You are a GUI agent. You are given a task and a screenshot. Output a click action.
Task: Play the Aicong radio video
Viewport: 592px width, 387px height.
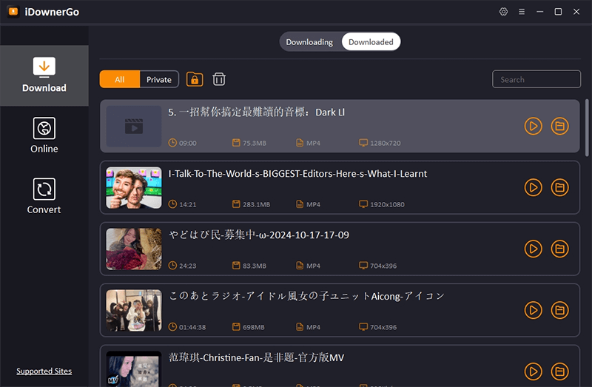(533, 310)
